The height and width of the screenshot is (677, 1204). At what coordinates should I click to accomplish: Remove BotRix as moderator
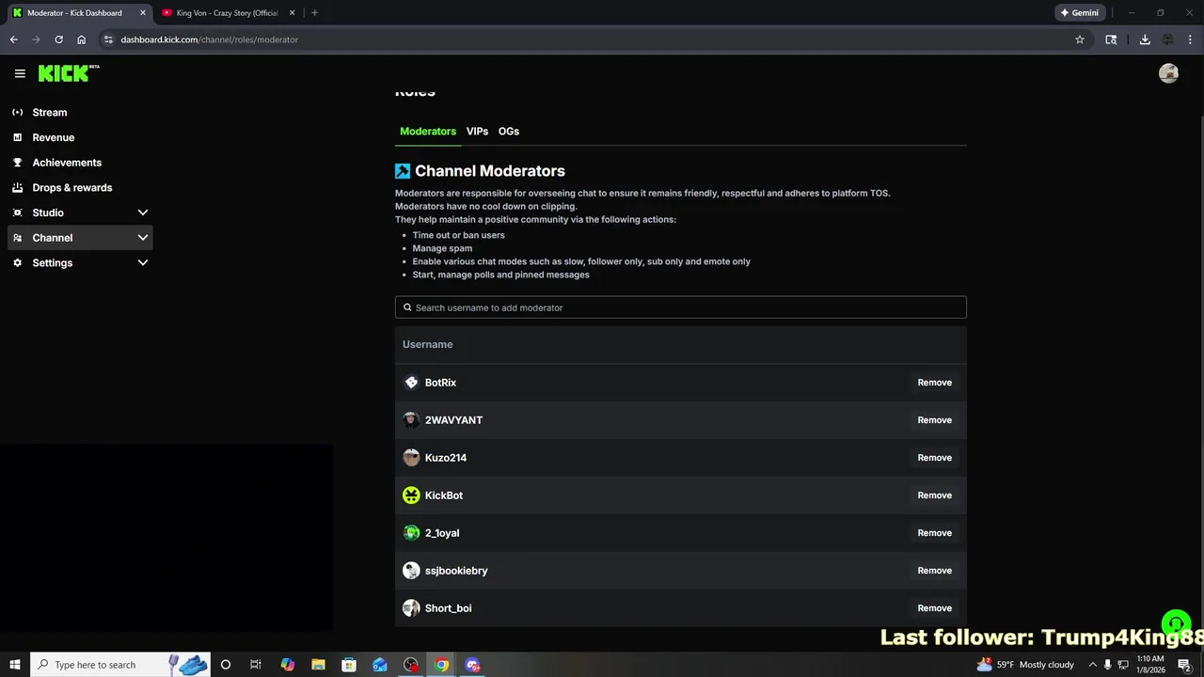[x=935, y=383]
